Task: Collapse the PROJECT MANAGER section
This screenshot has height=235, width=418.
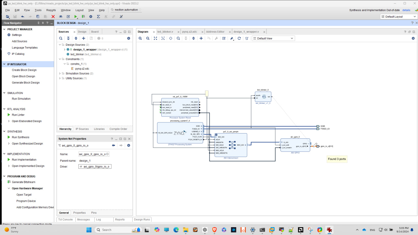Action: tap(5, 29)
